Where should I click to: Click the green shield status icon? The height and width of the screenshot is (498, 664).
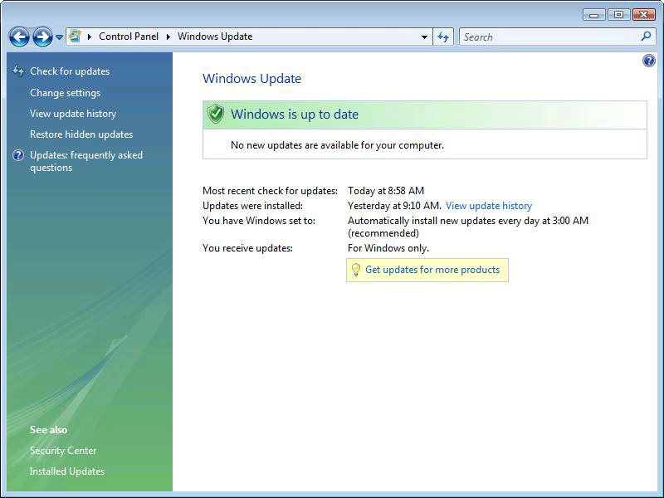tap(216, 114)
